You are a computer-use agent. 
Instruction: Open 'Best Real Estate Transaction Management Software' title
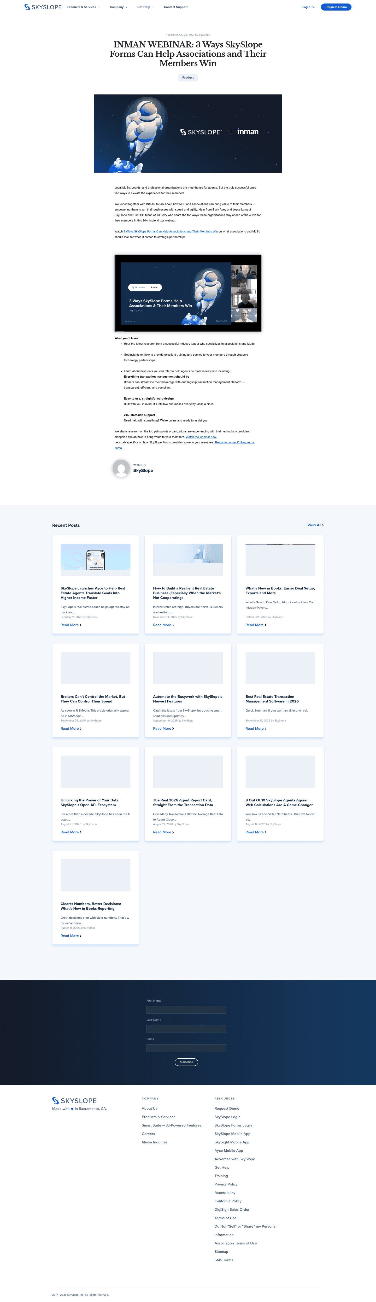click(x=272, y=699)
